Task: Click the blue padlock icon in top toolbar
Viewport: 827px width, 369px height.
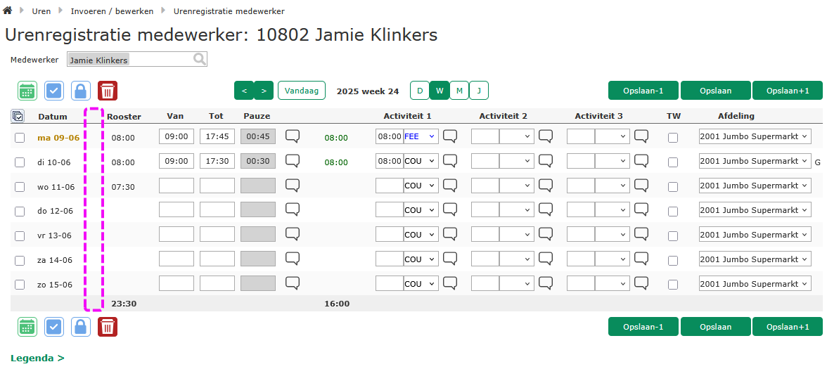Action: [81, 91]
